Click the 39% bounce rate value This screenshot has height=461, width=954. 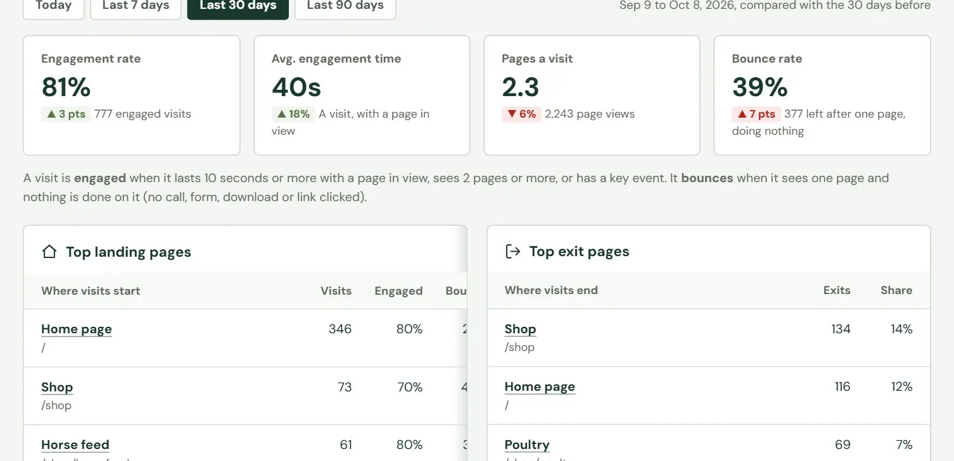pos(760,87)
